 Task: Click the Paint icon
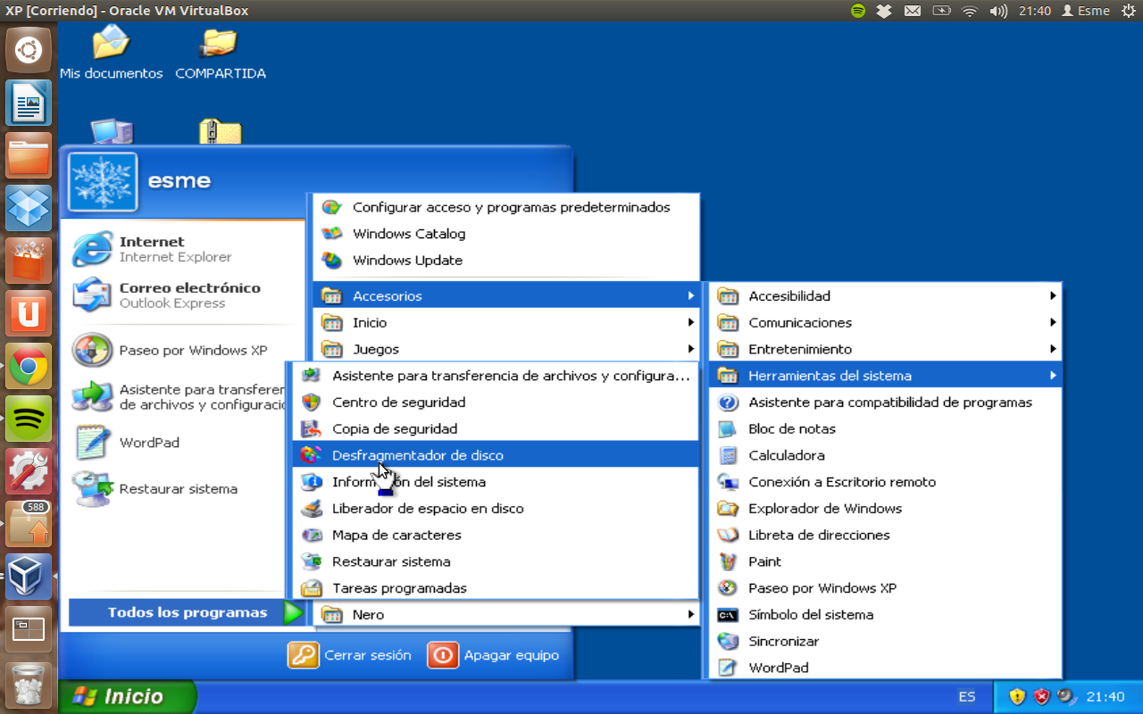[x=729, y=561]
